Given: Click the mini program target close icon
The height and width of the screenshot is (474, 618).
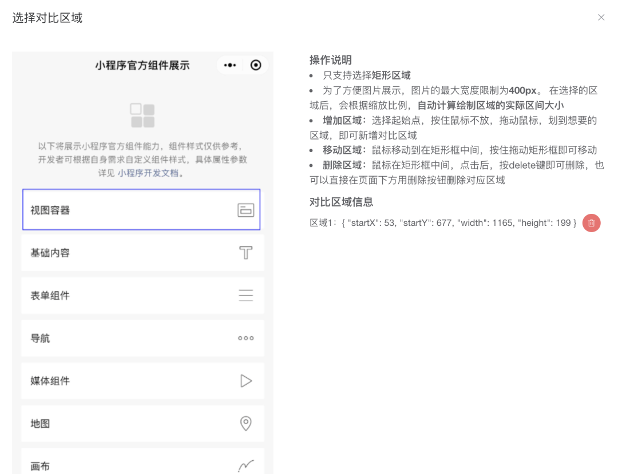Looking at the screenshot, I should click(x=256, y=65).
